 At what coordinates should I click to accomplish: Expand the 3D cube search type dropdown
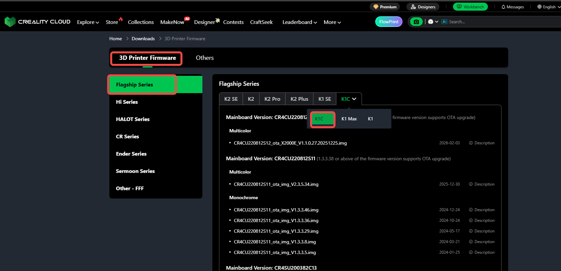[433, 22]
